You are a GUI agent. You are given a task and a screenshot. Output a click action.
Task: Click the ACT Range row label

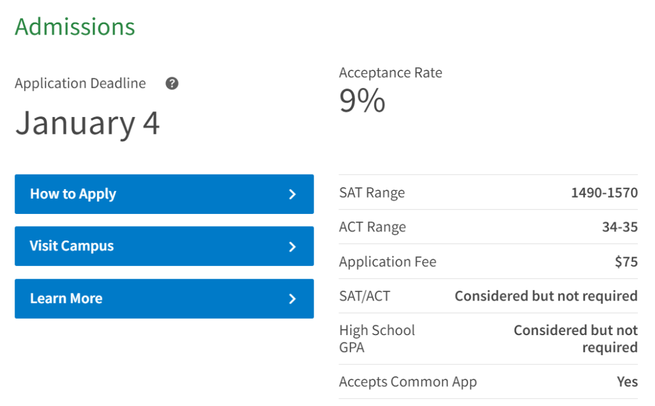(x=372, y=227)
